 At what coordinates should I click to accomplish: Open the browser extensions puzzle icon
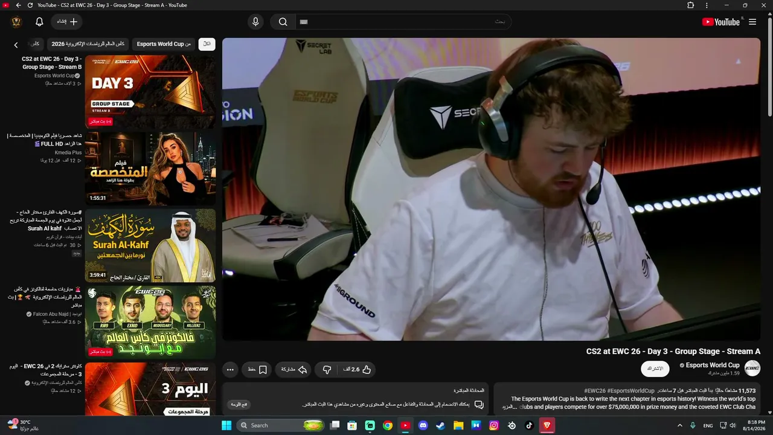click(x=691, y=5)
